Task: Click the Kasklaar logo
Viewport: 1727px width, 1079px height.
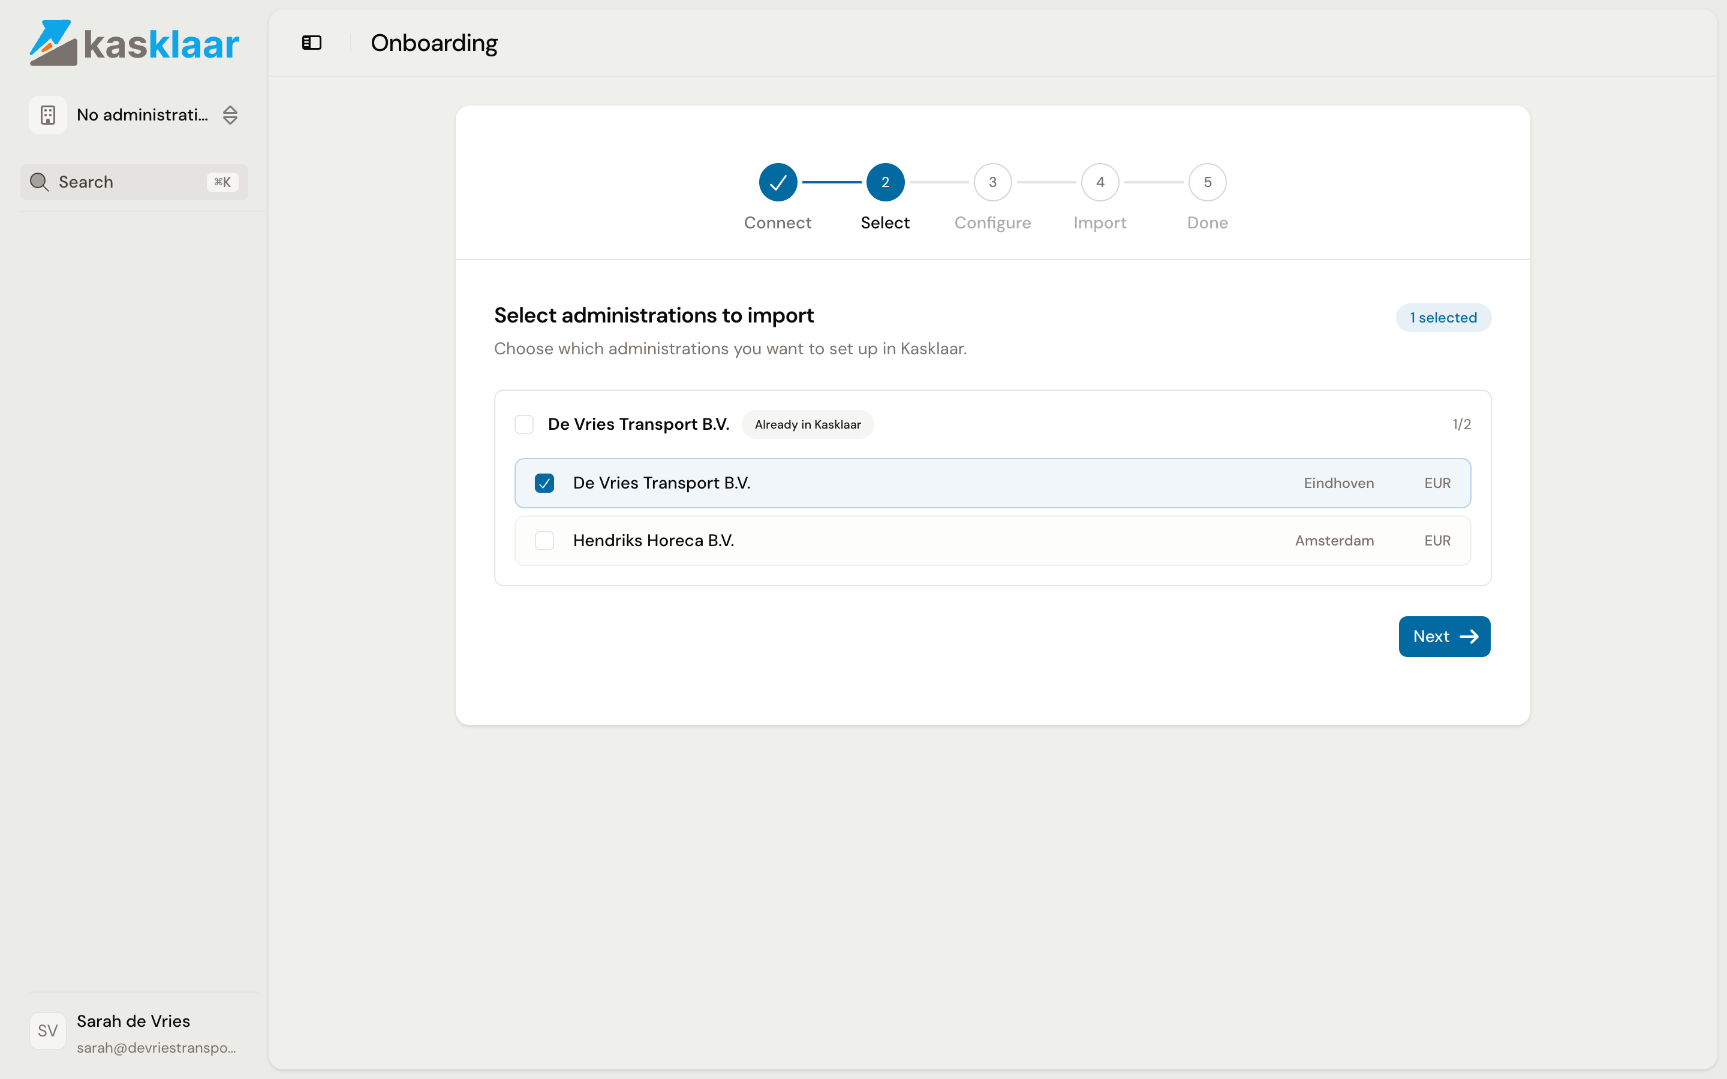Action: point(134,43)
